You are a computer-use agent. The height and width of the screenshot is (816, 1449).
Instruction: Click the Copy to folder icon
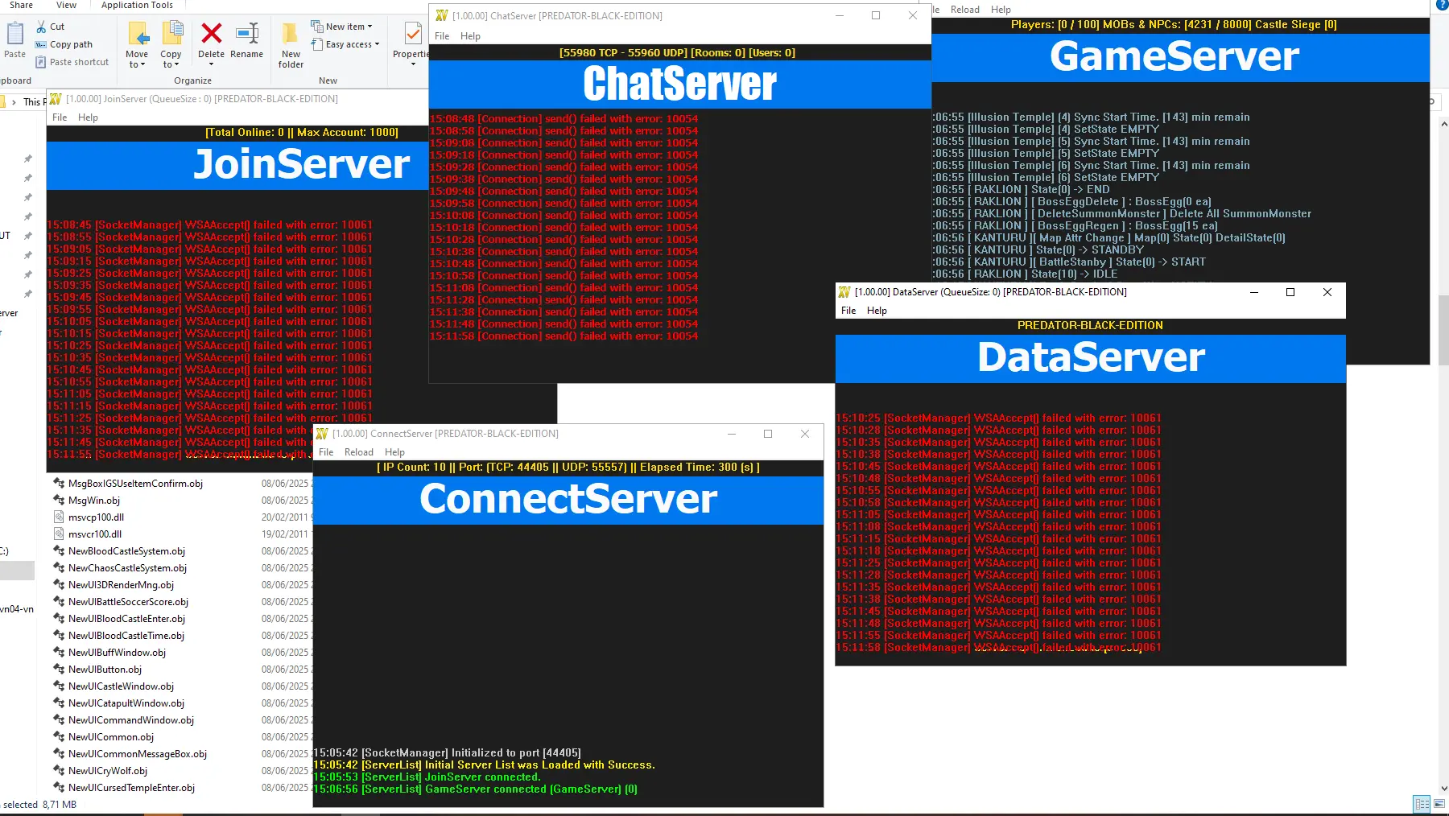click(171, 35)
